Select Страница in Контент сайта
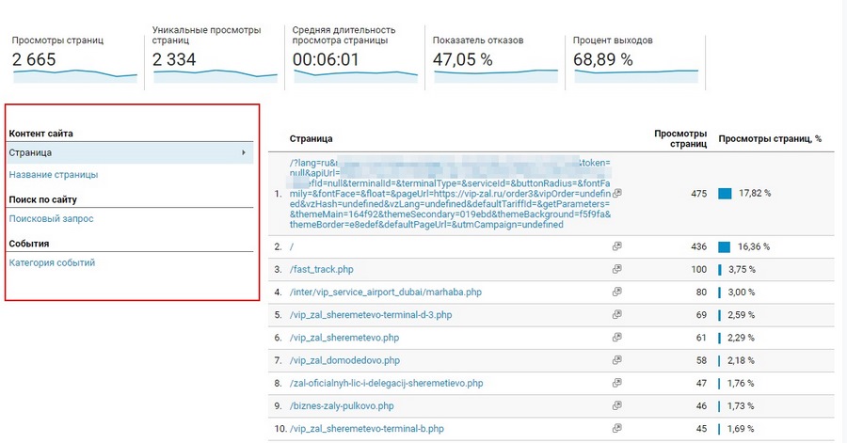The width and height of the screenshot is (847, 443). coord(130,152)
